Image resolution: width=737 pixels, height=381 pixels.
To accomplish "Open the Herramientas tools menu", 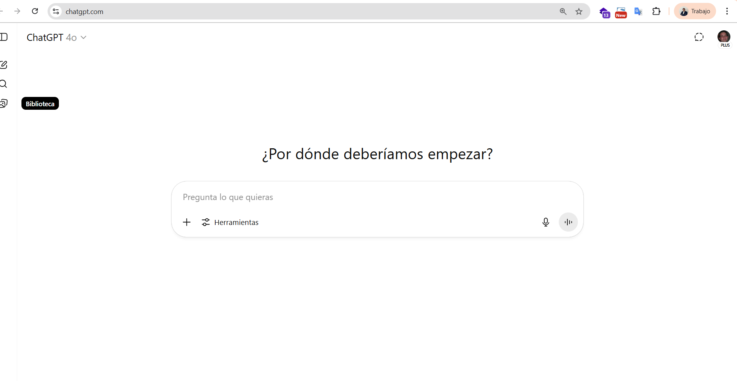I will pyautogui.click(x=230, y=222).
